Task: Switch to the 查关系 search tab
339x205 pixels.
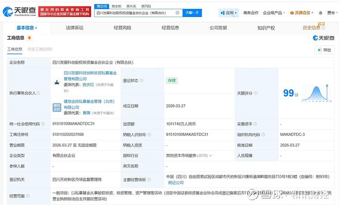Action: [x=131, y=6]
